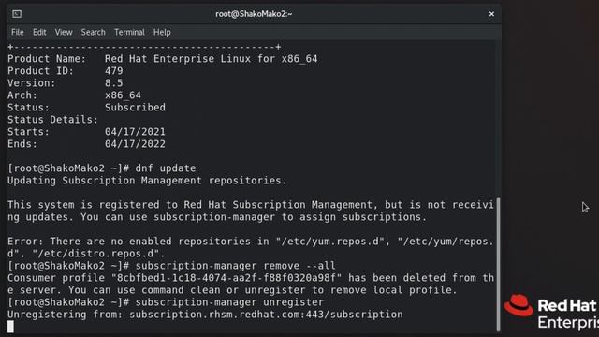Click 'subscription-manager remove --all' command

(x=235, y=266)
